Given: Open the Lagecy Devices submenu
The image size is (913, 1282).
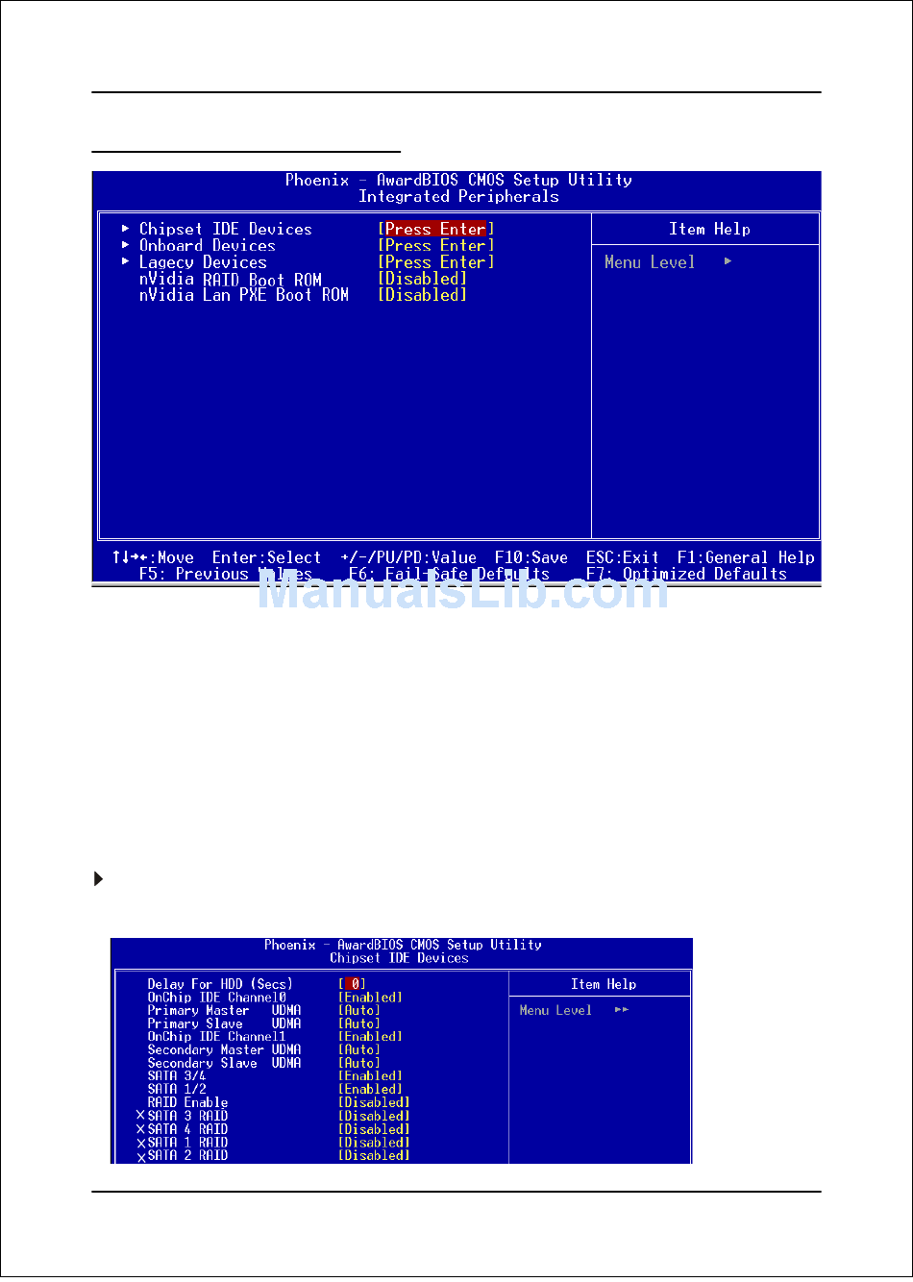Looking at the screenshot, I should (x=203, y=262).
